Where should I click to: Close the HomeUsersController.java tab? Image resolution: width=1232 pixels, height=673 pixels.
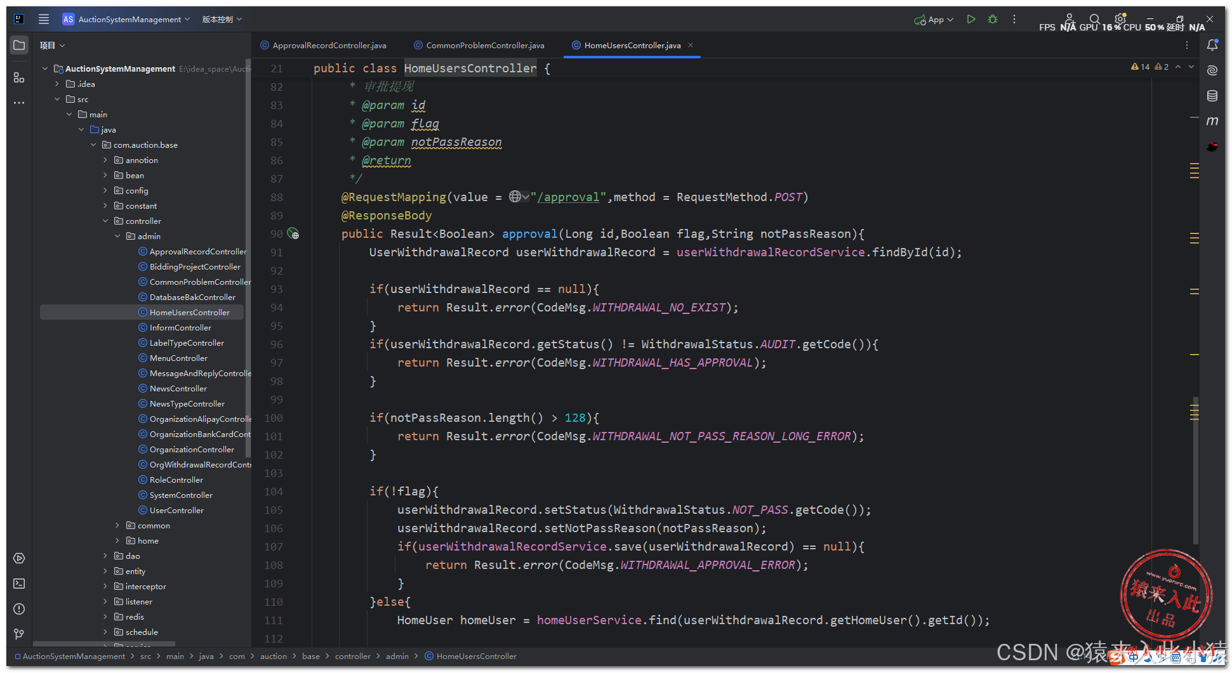(x=691, y=45)
